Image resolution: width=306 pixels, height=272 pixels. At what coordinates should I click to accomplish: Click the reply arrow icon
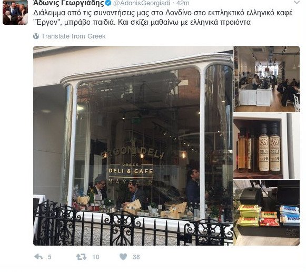tap(38, 257)
